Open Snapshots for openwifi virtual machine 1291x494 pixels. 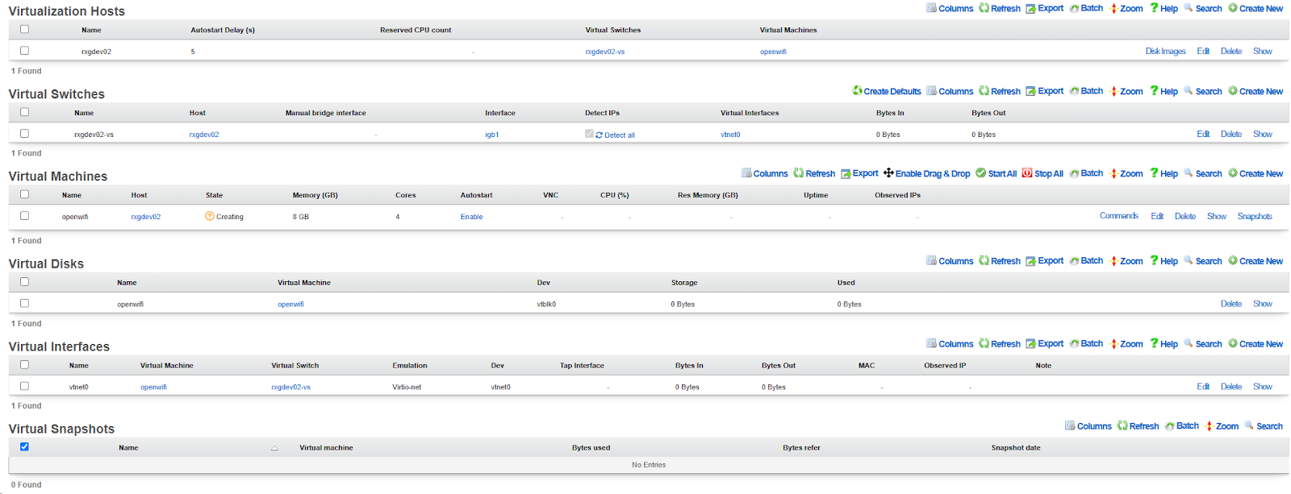1254,216
